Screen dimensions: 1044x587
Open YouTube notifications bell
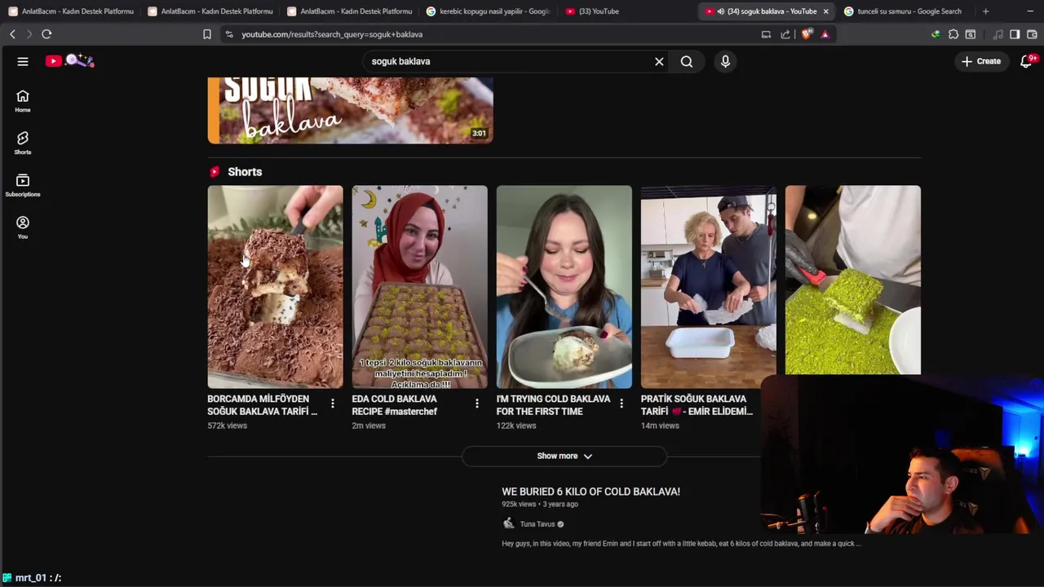(x=1027, y=61)
